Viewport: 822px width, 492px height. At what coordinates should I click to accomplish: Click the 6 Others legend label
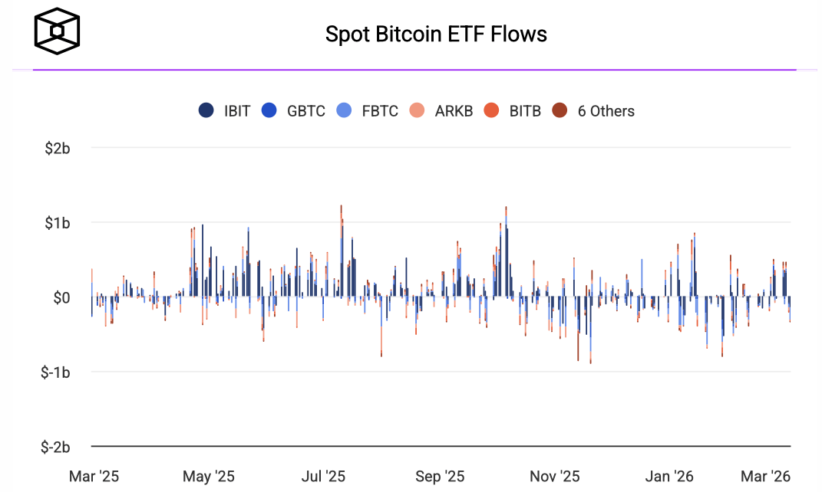point(606,111)
